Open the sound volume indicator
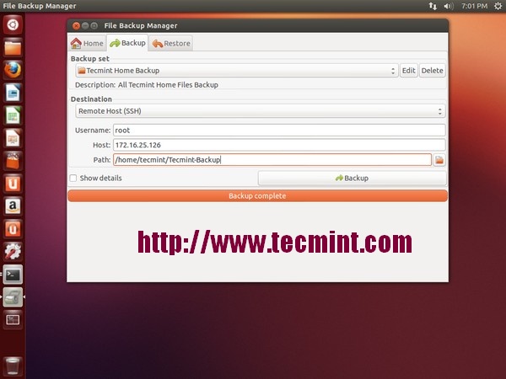This screenshot has width=506, height=379. click(x=449, y=6)
